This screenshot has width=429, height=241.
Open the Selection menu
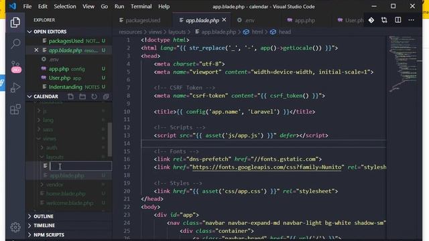coord(65,6)
